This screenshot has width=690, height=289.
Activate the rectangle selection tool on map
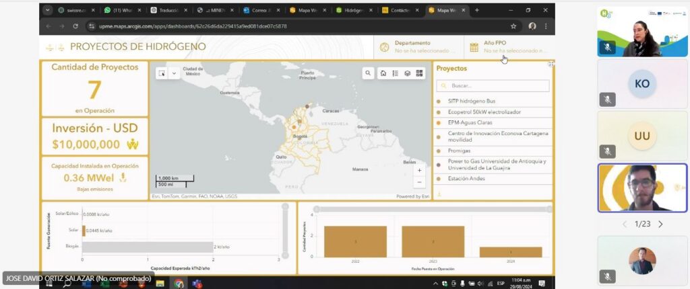coord(162,73)
